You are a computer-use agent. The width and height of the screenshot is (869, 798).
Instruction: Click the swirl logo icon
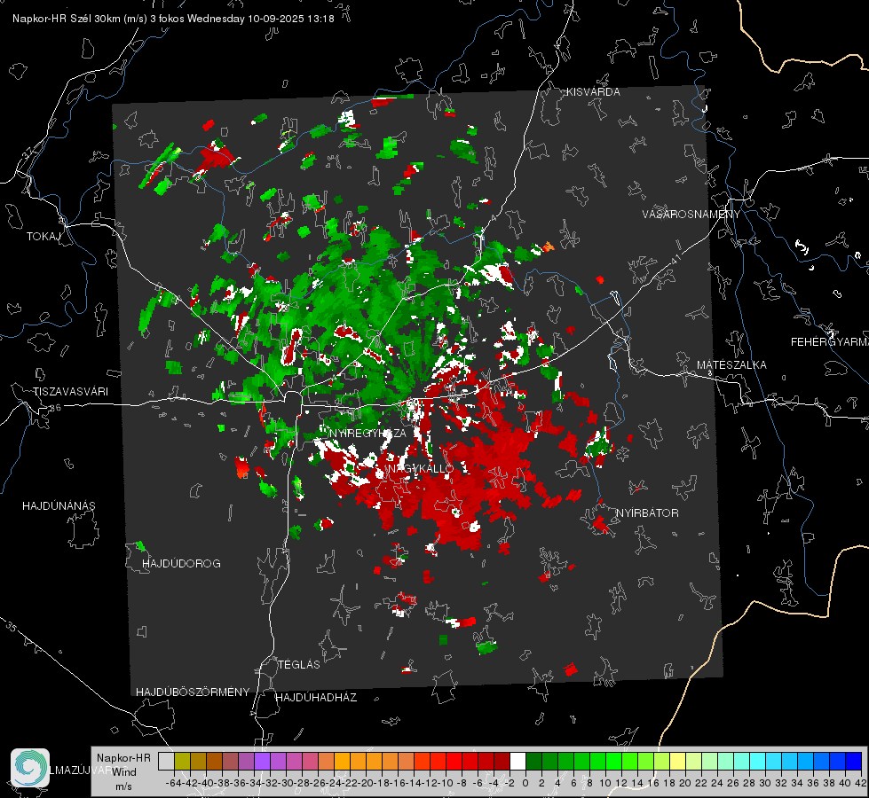point(30,768)
